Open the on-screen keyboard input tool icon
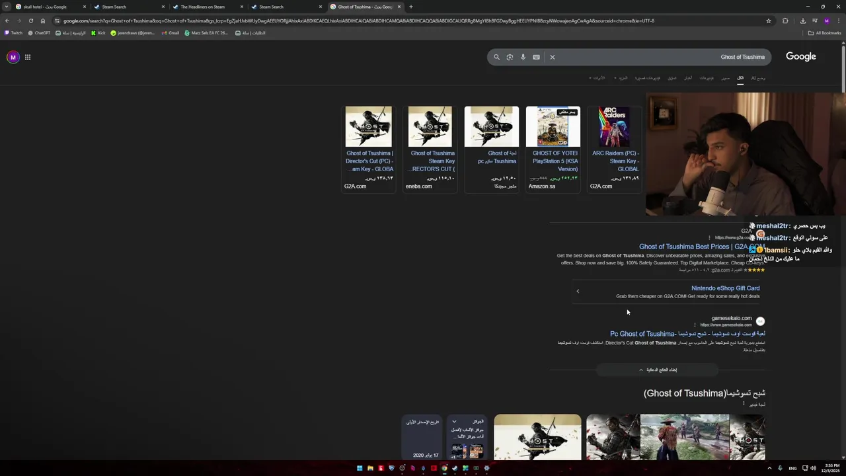846x476 pixels. coord(536,57)
